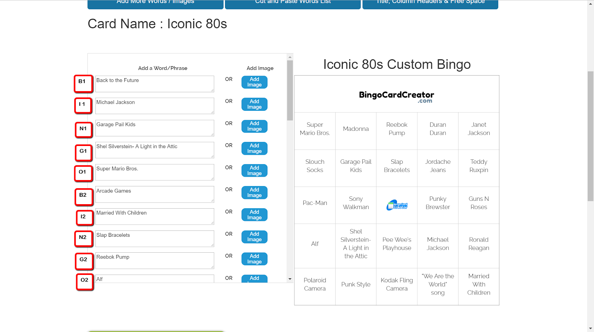Select the Slouch Socks card cell
Image resolution: width=594 pixels, height=332 pixels.
(315, 168)
